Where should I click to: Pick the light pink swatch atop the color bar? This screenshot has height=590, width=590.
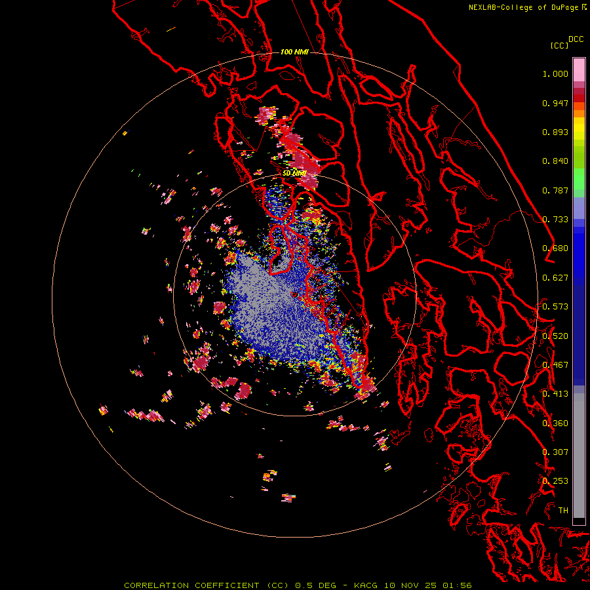click(579, 69)
